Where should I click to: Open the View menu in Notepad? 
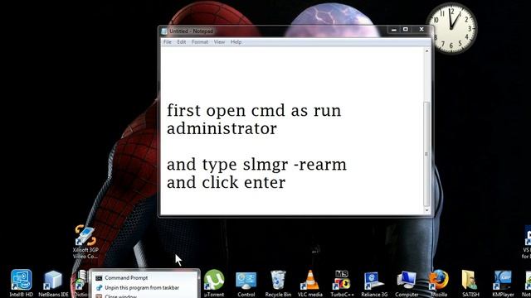pyautogui.click(x=219, y=42)
